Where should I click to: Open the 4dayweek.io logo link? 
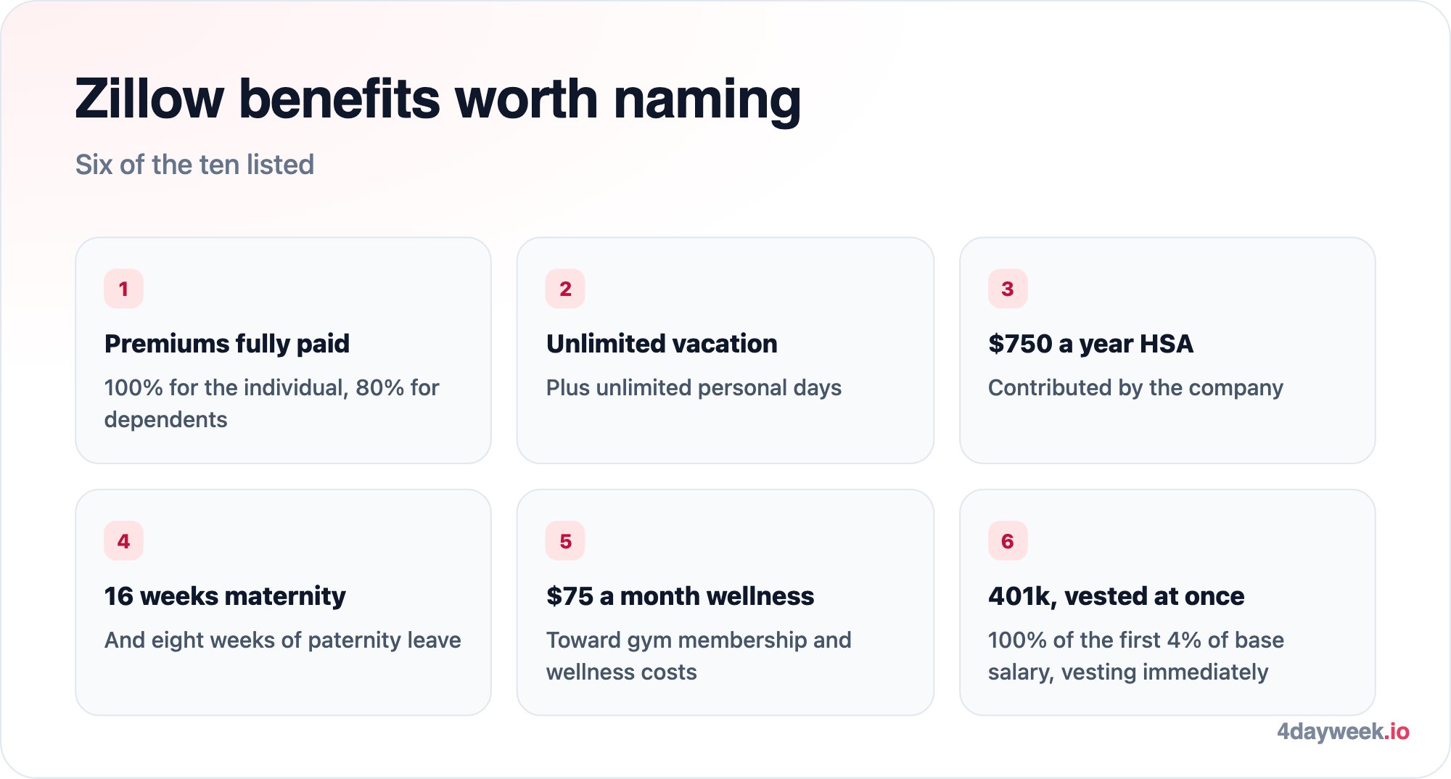(1343, 732)
